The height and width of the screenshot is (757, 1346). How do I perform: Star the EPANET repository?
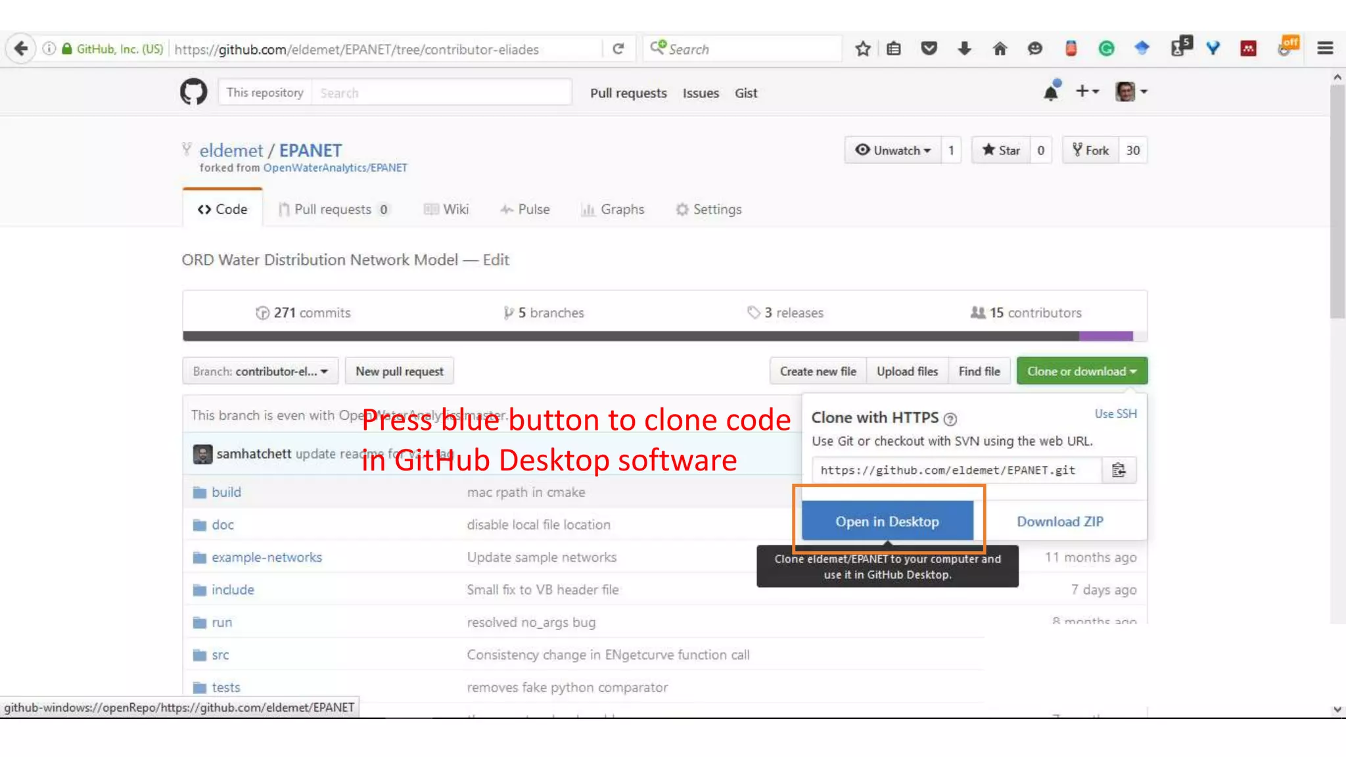(x=1001, y=150)
